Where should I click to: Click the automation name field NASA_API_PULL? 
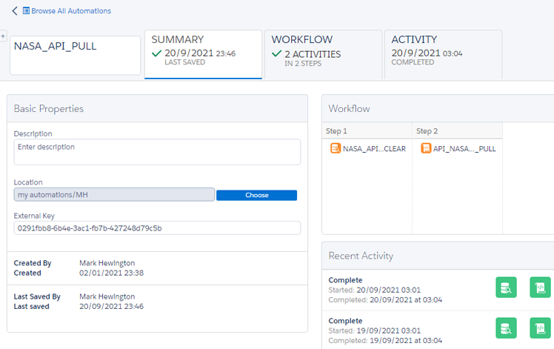(x=75, y=54)
